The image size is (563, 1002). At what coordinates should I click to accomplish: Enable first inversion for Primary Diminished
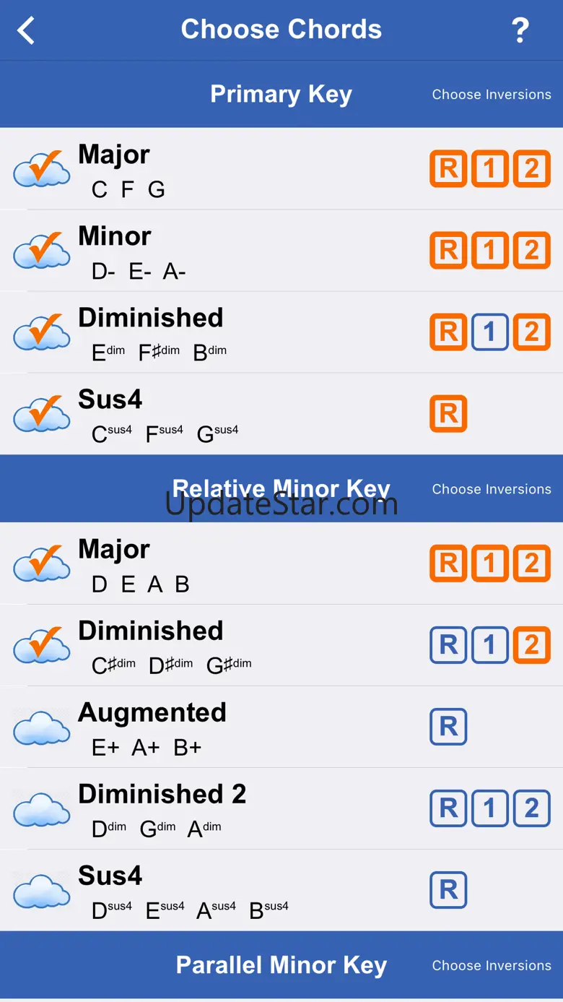[x=489, y=332]
